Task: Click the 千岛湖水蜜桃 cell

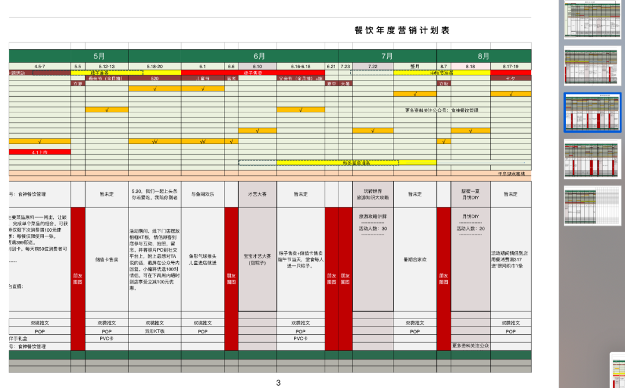Action: coord(511,174)
